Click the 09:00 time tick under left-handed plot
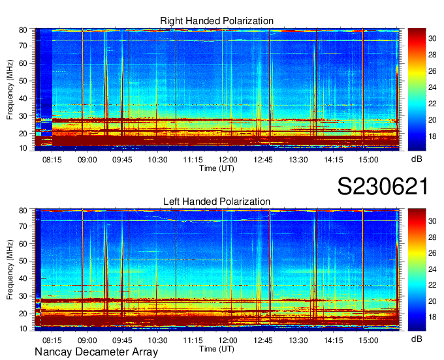Screen dimensions: 444x360 pos(87,340)
